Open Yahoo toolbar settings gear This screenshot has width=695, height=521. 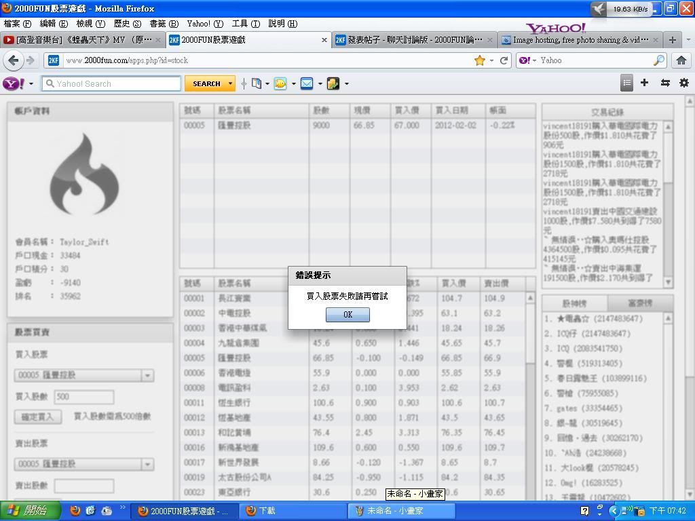(x=683, y=83)
